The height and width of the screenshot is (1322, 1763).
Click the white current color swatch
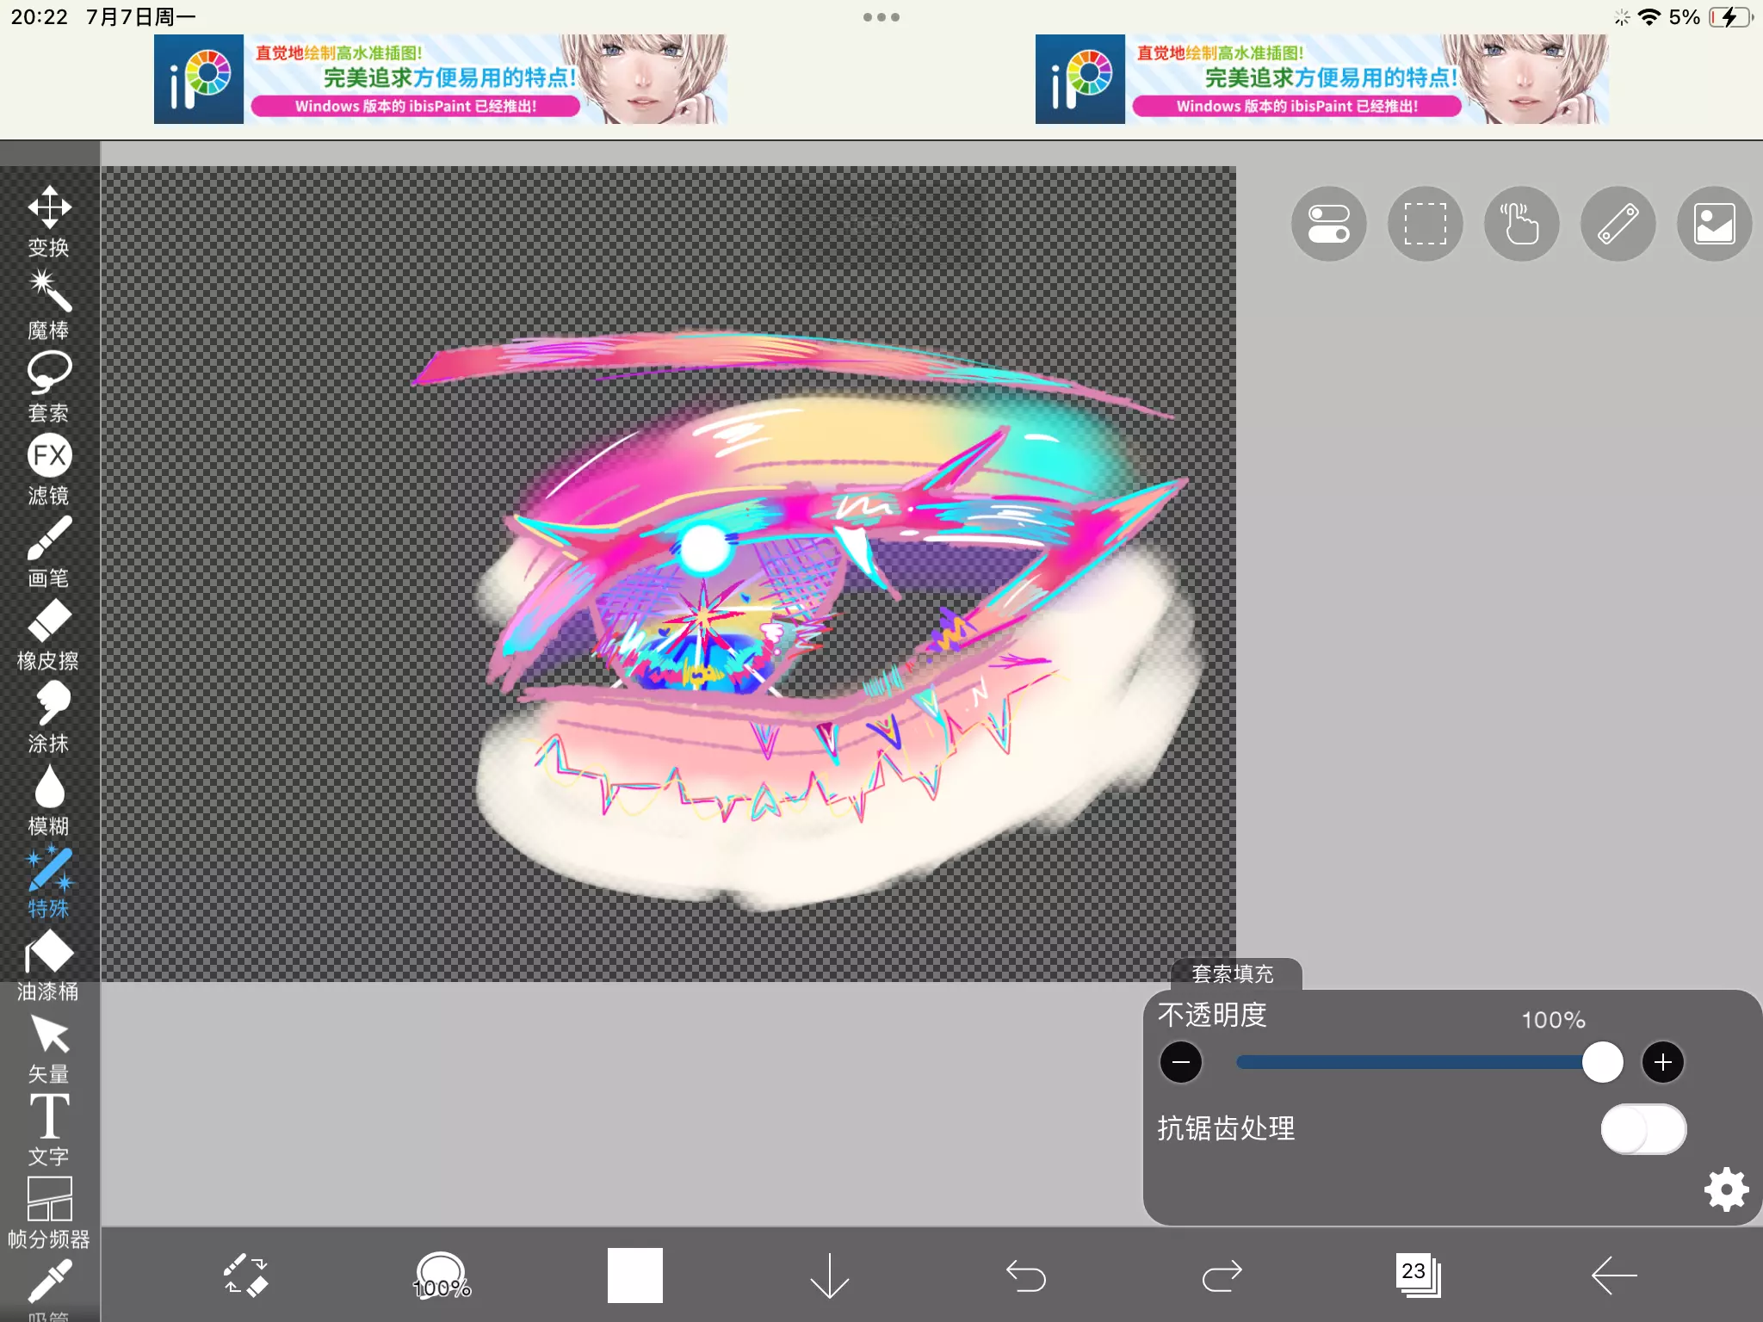tap(634, 1275)
